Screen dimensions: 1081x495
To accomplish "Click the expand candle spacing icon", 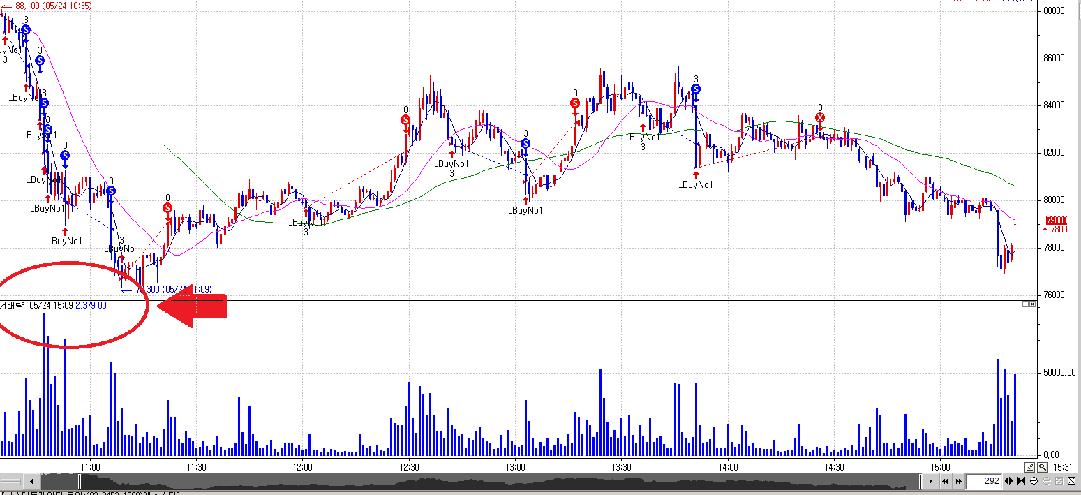I will pyautogui.click(x=1008, y=481).
